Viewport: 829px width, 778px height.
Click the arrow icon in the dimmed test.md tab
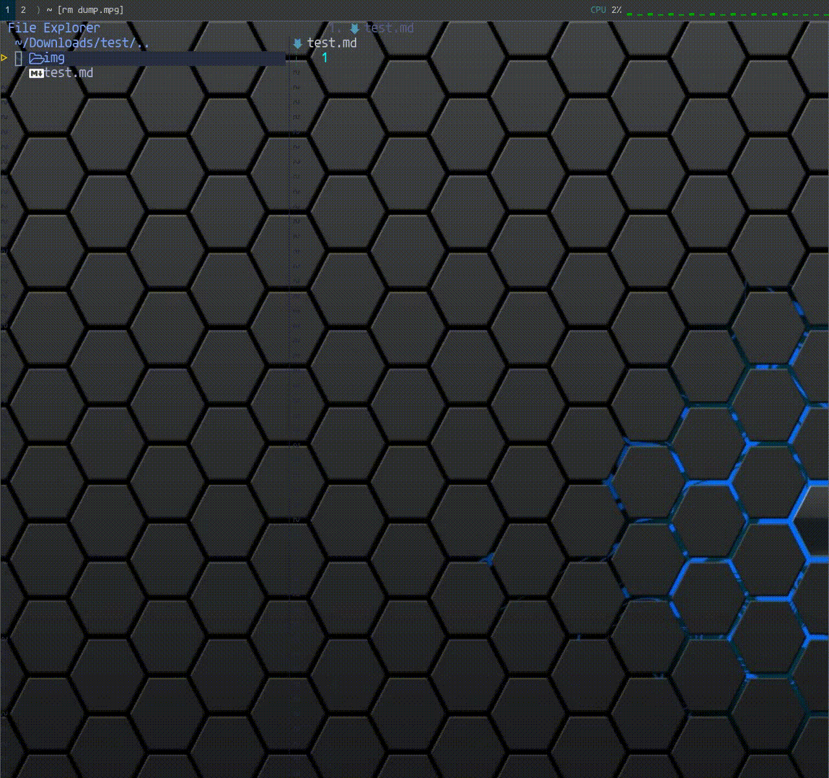coord(354,29)
